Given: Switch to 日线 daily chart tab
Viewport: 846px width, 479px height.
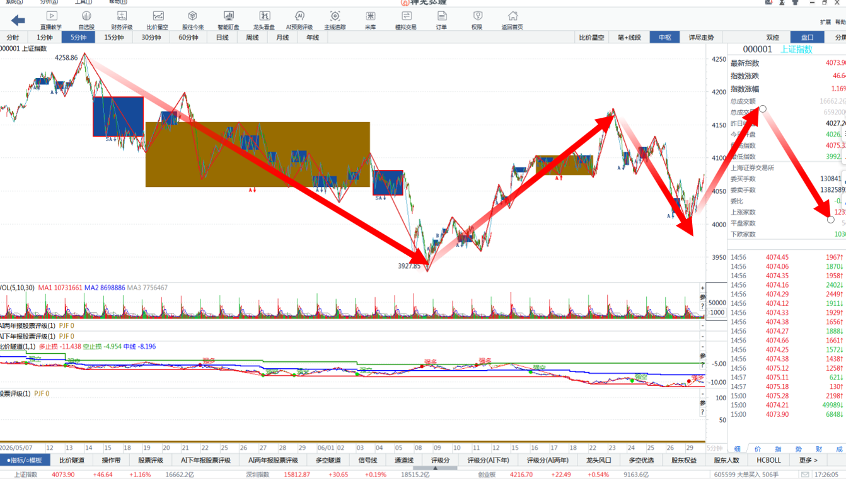Looking at the screenshot, I should point(223,38).
